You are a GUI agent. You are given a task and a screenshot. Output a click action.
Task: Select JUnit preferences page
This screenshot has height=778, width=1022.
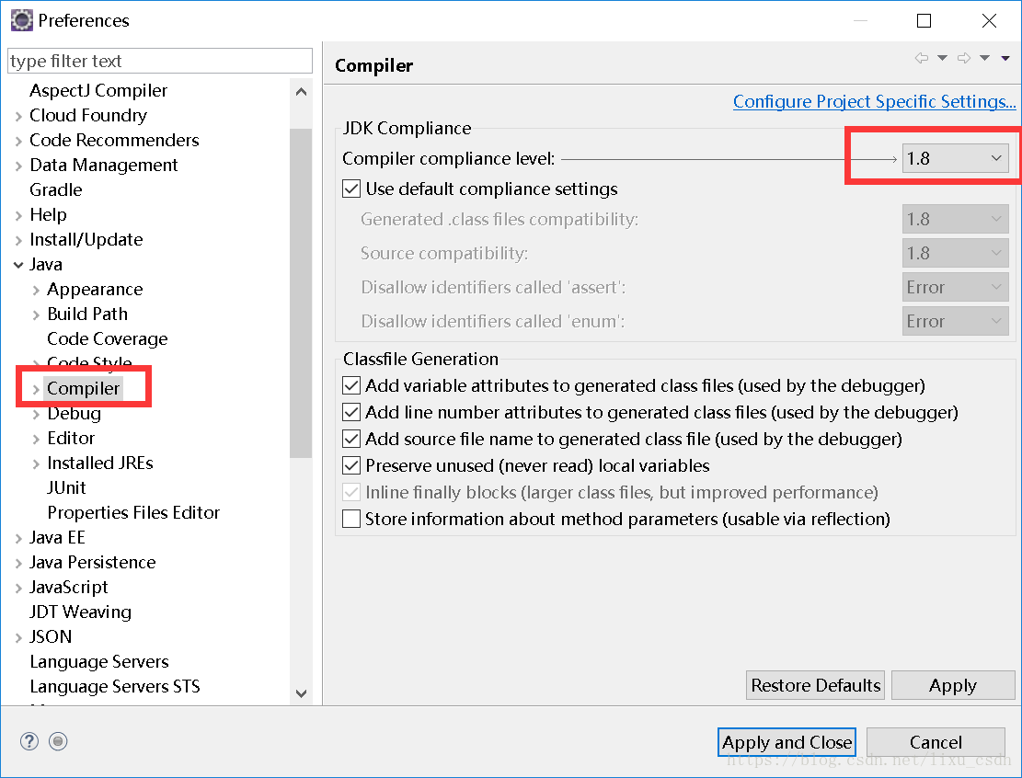tap(66, 487)
